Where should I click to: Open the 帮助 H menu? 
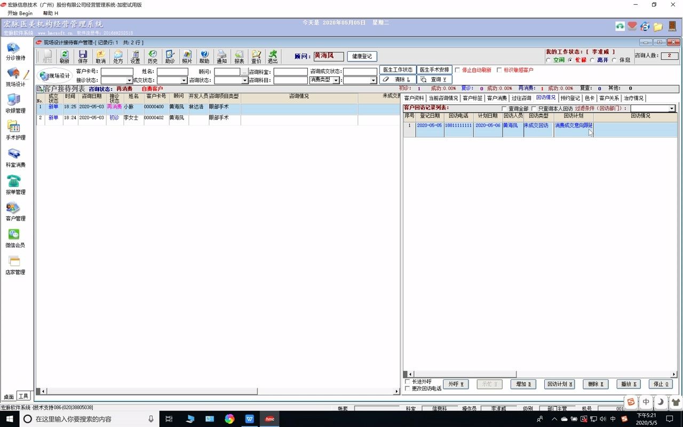click(x=51, y=13)
